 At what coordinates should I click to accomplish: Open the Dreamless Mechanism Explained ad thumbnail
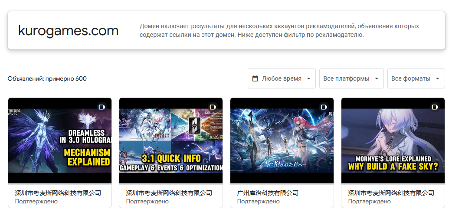pyautogui.click(x=60, y=141)
